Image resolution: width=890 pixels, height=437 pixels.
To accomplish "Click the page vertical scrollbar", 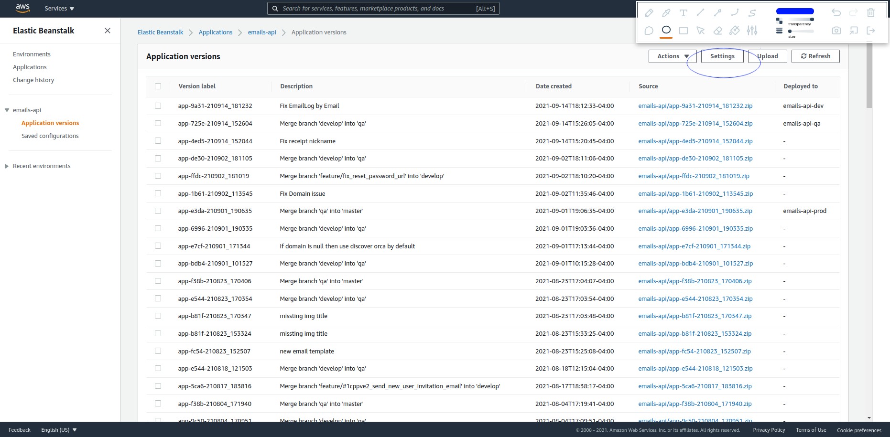I will (869, 76).
